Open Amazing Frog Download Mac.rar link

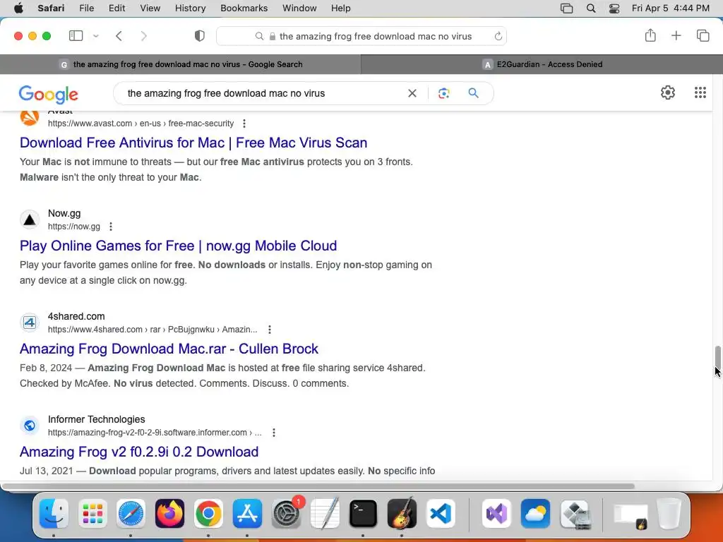tap(169, 349)
